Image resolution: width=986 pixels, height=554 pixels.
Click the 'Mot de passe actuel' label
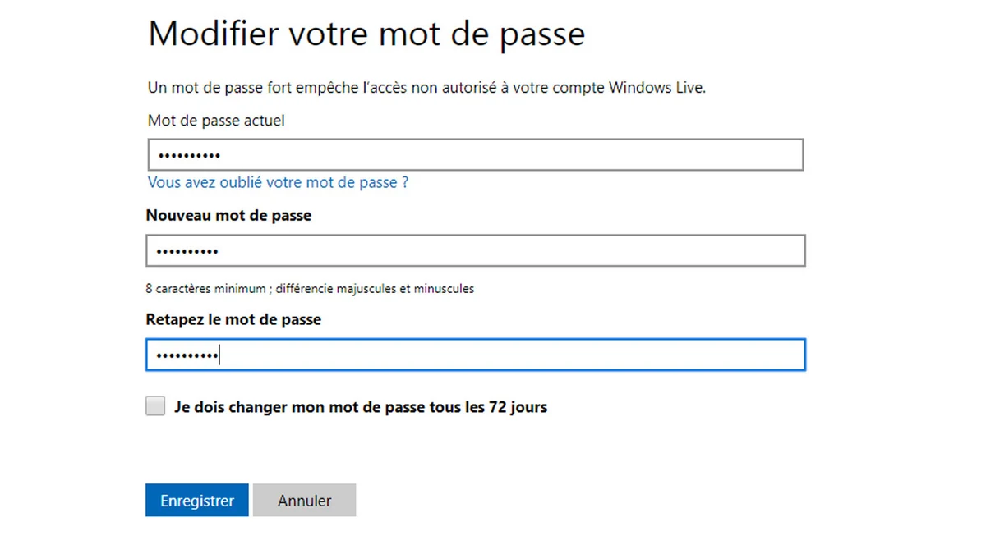pyautogui.click(x=216, y=121)
